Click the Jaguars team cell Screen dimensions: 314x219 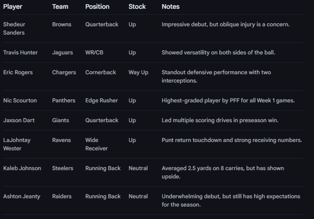coord(62,53)
